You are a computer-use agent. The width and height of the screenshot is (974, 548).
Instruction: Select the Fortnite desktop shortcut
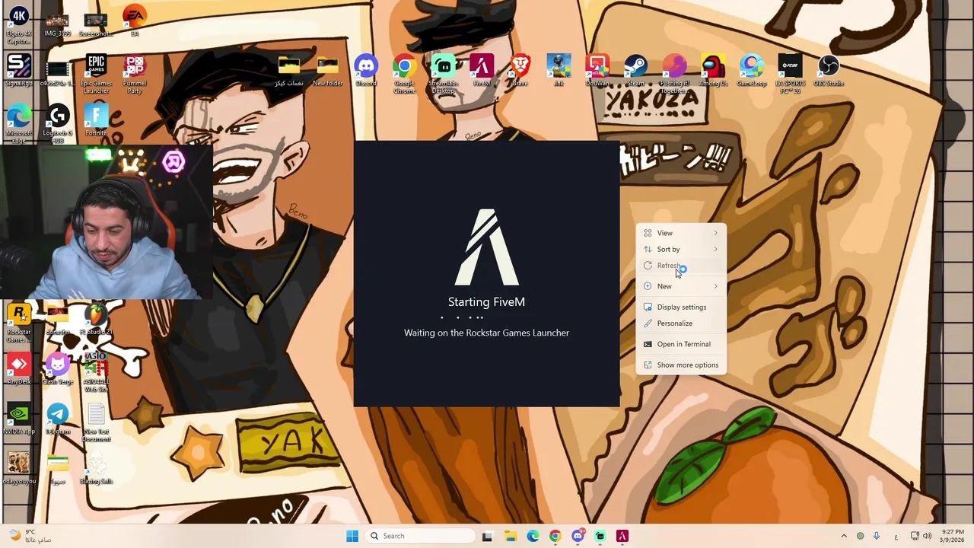(x=96, y=120)
